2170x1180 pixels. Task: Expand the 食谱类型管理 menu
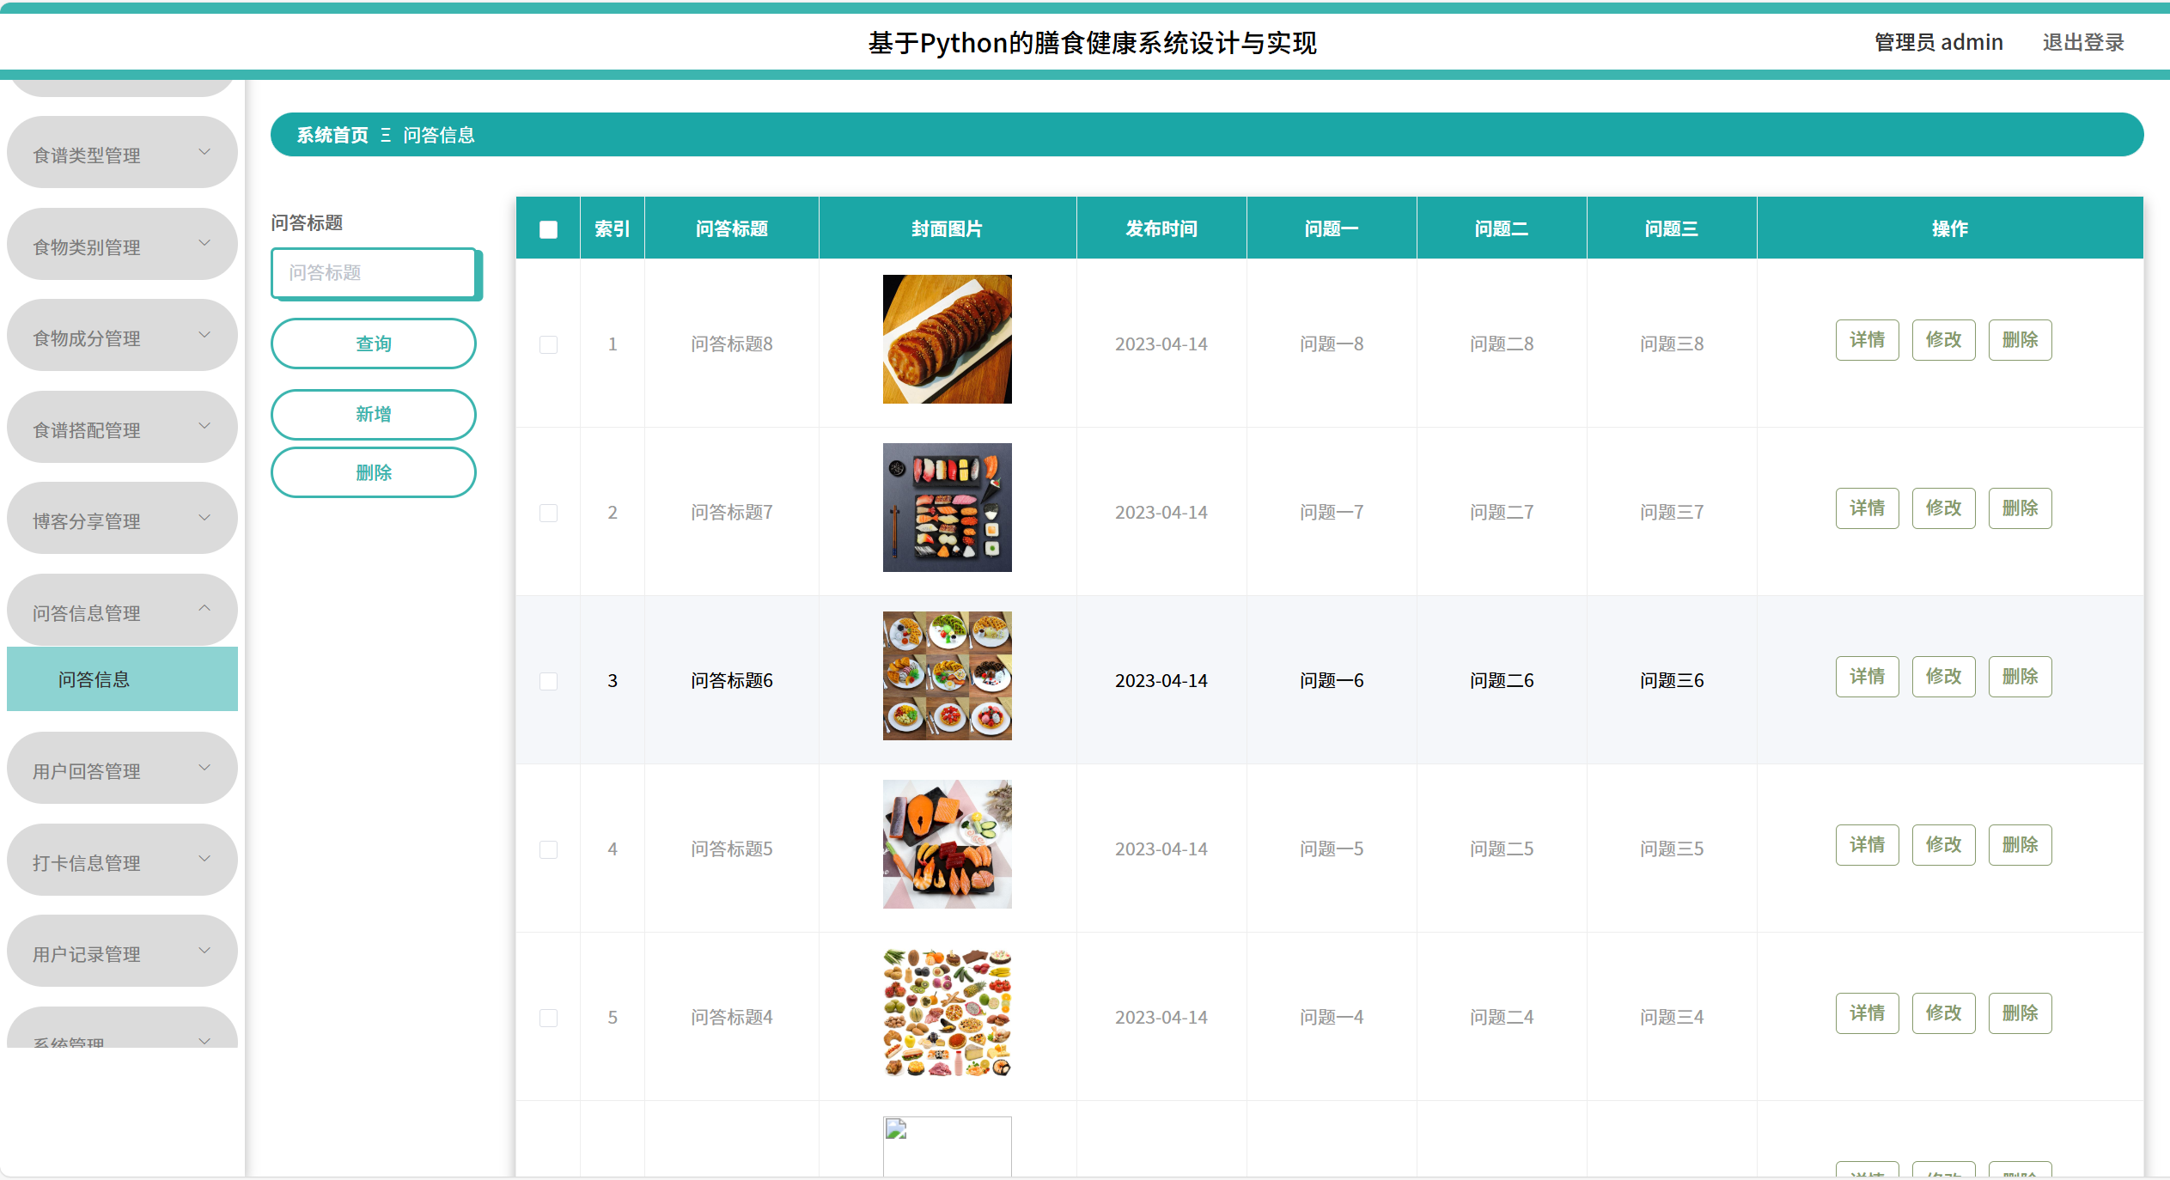pyautogui.click(x=122, y=153)
